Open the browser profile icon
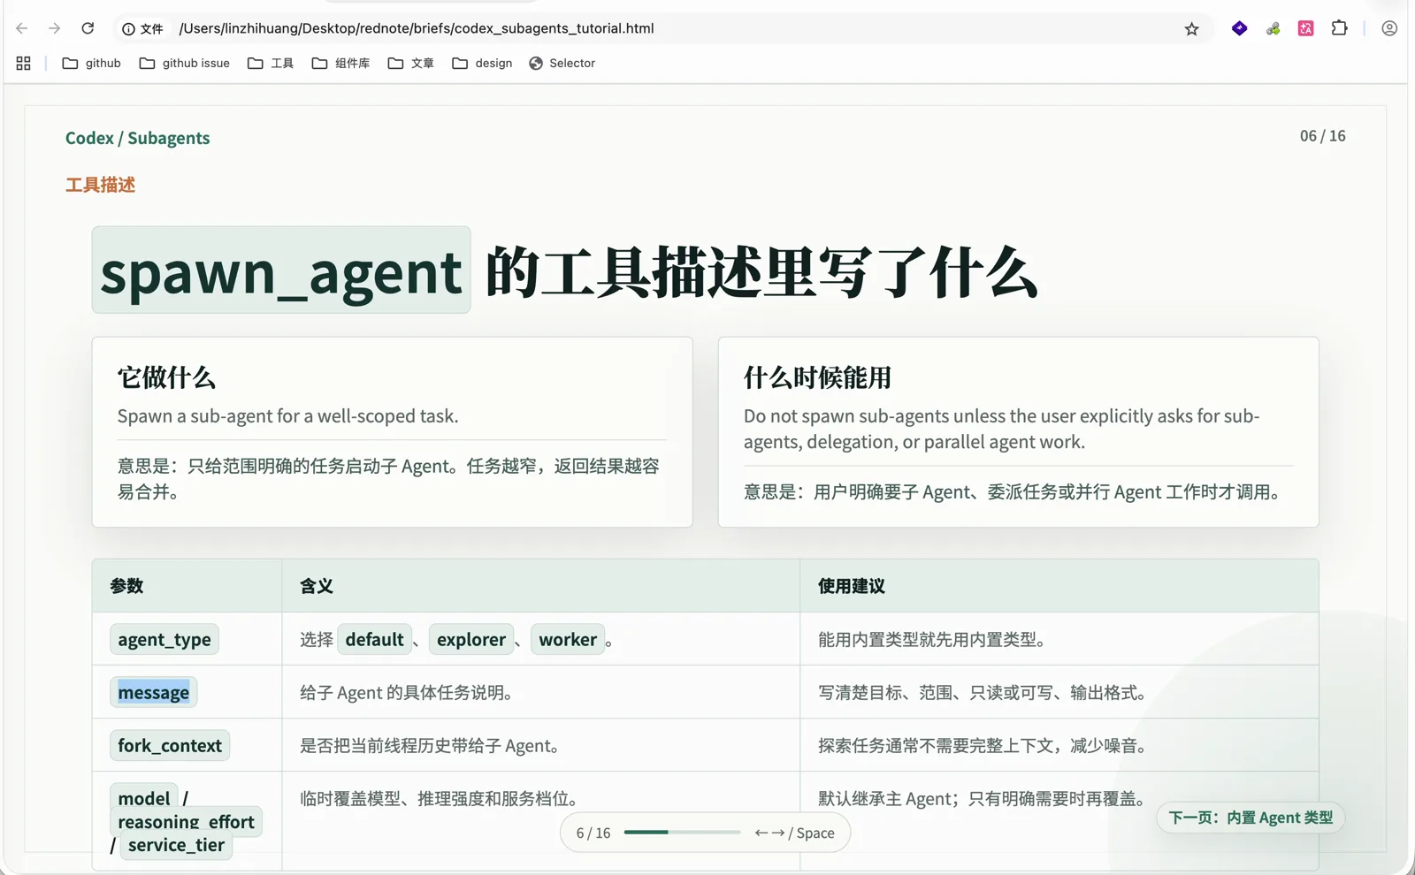The width and height of the screenshot is (1415, 875). 1389,28
